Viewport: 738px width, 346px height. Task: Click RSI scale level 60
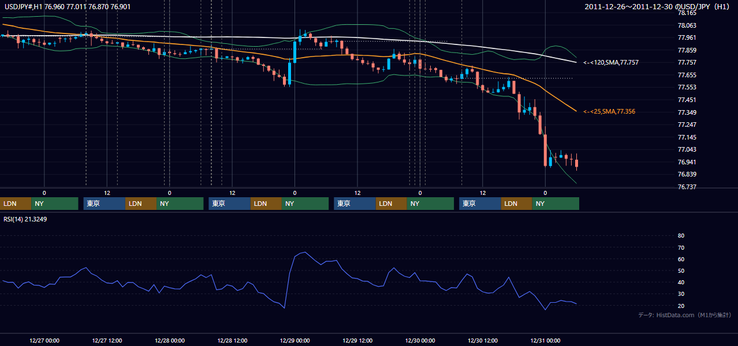(x=681, y=259)
